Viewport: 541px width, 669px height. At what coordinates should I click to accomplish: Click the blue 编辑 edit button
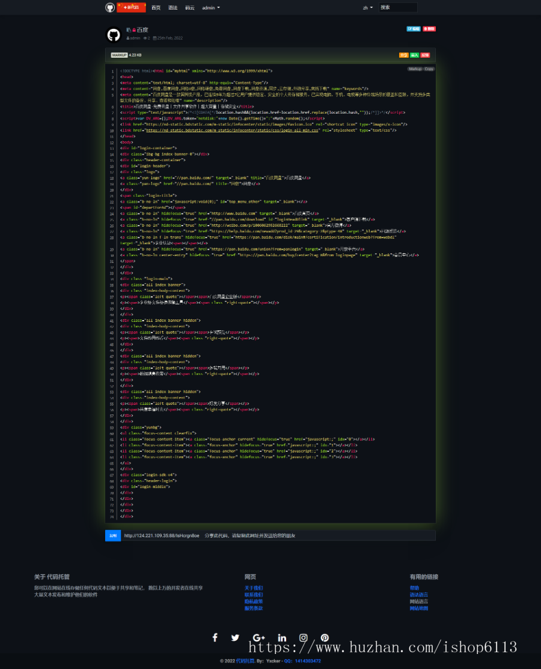tap(414, 29)
